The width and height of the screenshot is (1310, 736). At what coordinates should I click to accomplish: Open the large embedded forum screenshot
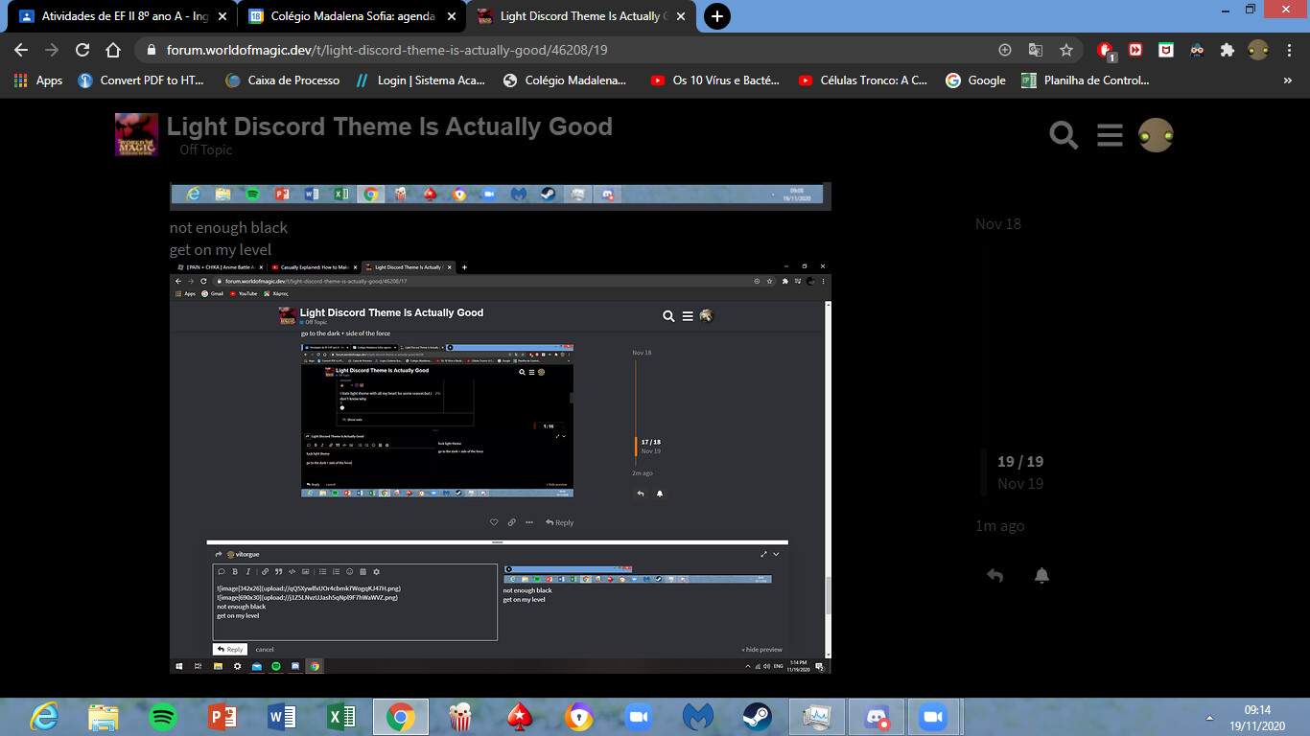pyautogui.click(x=501, y=467)
